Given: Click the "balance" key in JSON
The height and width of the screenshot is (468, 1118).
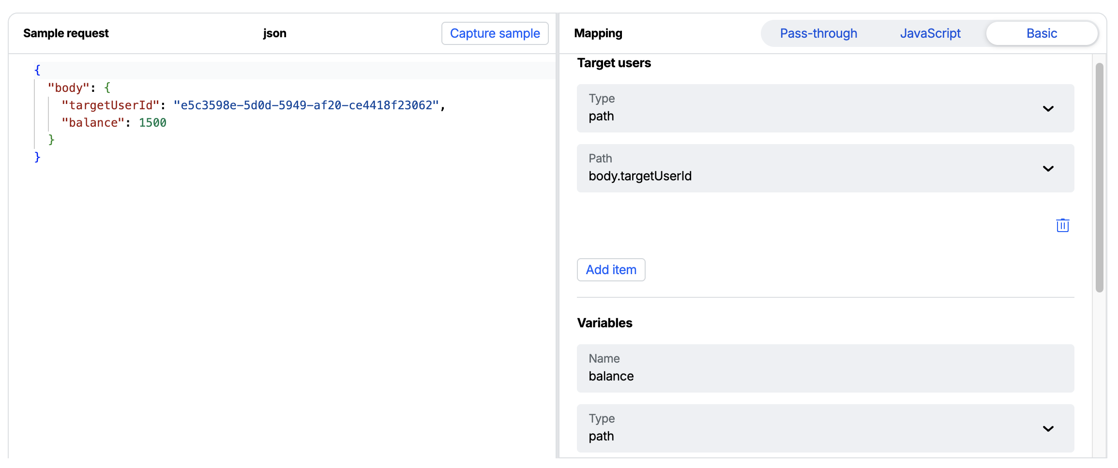Looking at the screenshot, I should 93,123.
